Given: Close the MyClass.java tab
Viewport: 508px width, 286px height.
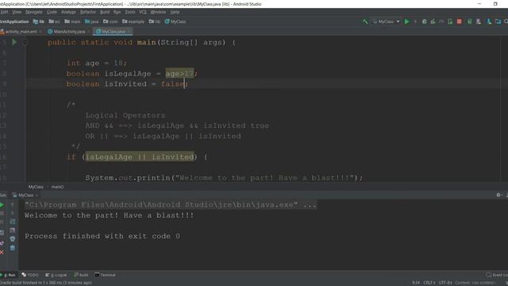Looking at the screenshot, I should coord(129,32).
